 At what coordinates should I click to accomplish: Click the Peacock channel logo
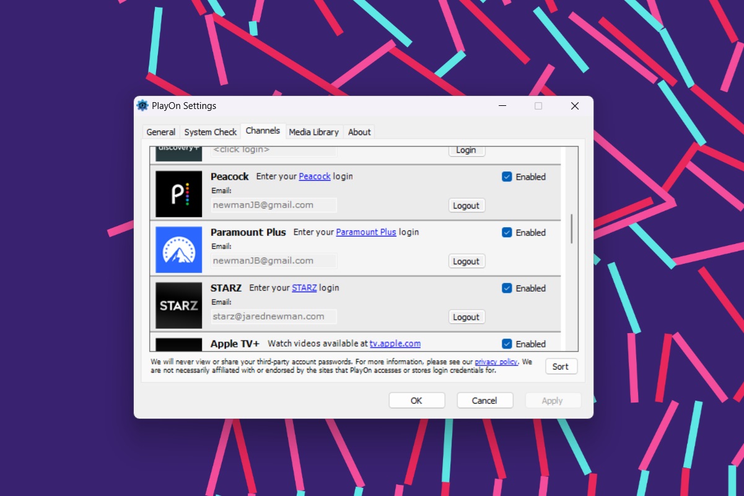179,194
